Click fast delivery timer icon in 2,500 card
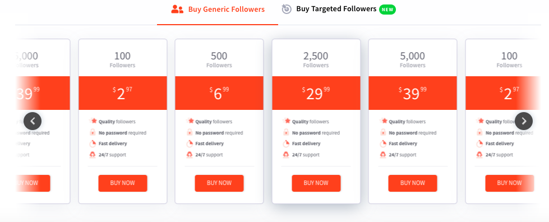This screenshot has height=222, width=549. [x=286, y=144]
